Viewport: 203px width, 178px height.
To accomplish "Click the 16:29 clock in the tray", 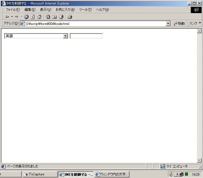I will click(x=196, y=174).
